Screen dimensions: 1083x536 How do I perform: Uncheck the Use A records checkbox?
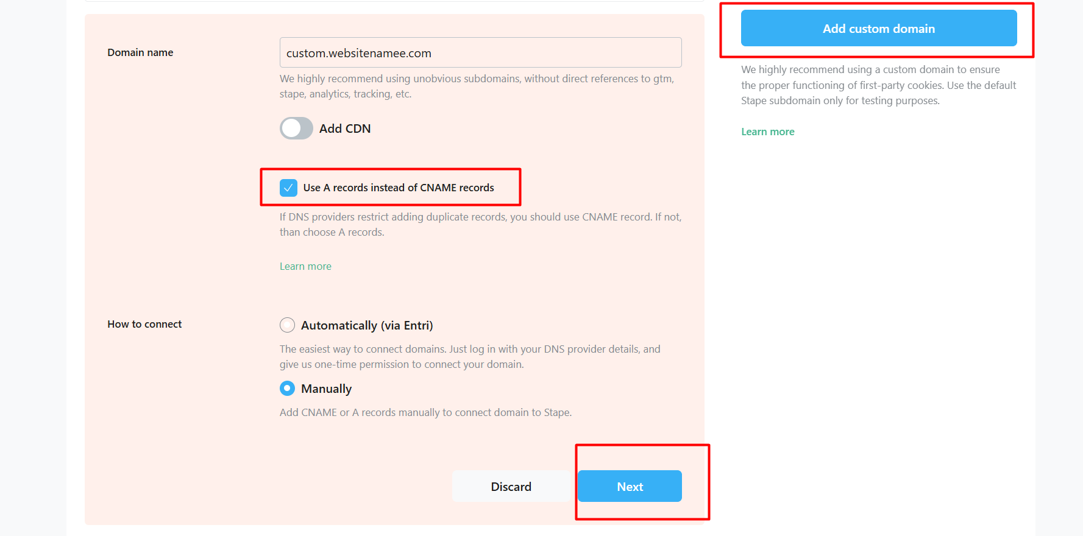click(x=288, y=188)
